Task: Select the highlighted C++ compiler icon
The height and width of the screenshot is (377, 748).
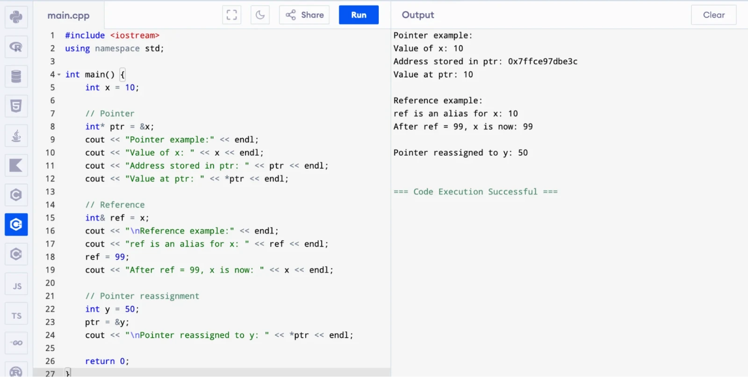Action: [x=16, y=225]
